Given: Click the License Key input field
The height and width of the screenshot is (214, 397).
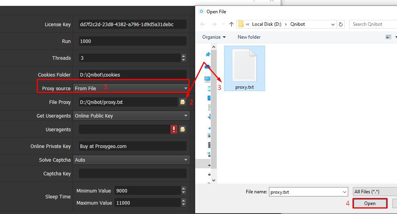Looking at the screenshot, I should pyautogui.click(x=132, y=24).
